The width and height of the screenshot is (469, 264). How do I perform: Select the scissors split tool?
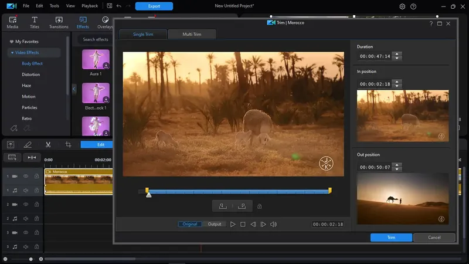pyautogui.click(x=48, y=144)
